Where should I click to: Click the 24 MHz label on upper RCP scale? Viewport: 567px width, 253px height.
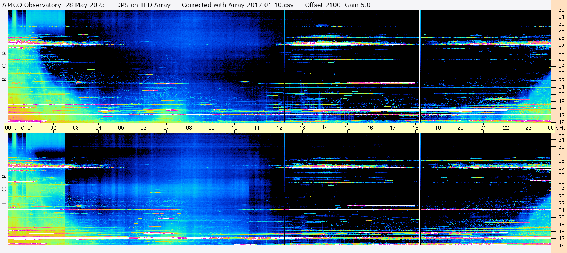561,66
